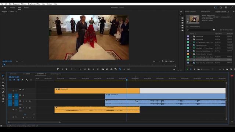Select the Selection tool arrow

coord(3,76)
